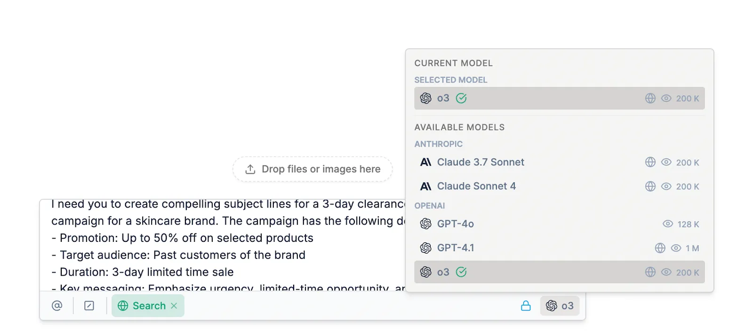
Task: Remove the Search chip with X
Action: tap(174, 306)
